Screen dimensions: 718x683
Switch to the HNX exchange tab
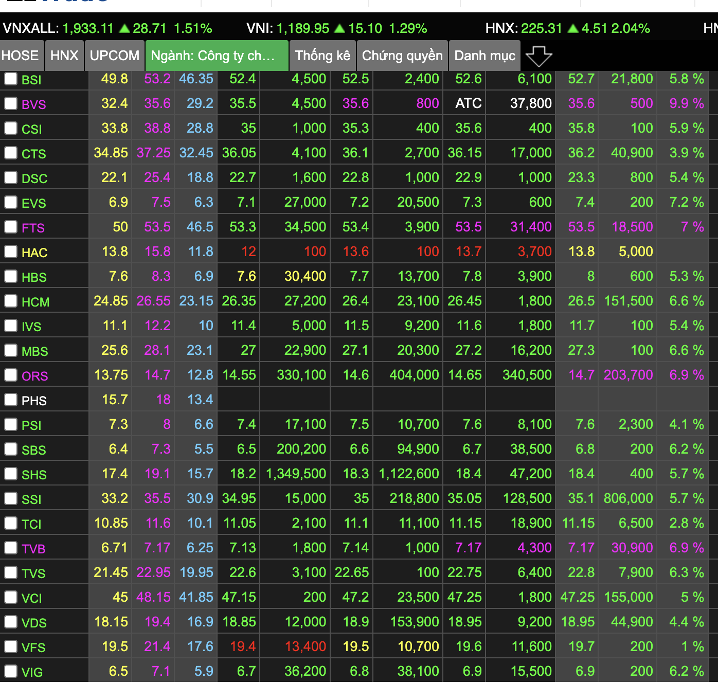[x=64, y=56]
